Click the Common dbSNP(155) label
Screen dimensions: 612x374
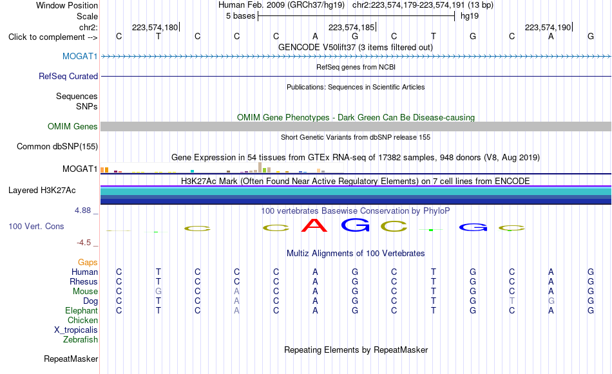57,146
